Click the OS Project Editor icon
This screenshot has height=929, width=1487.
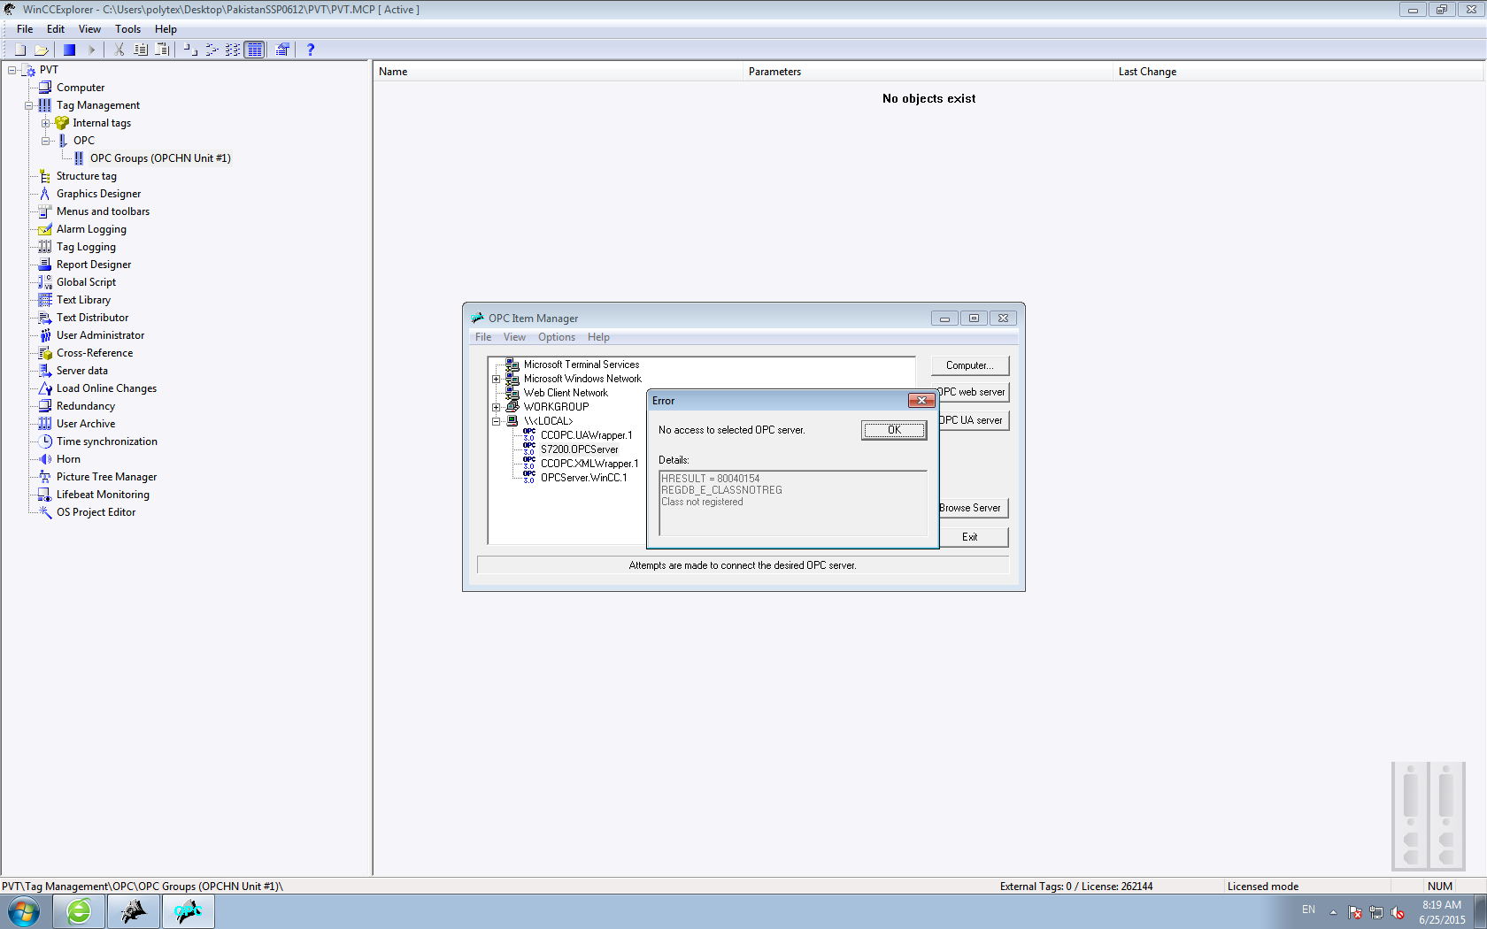tap(45, 512)
